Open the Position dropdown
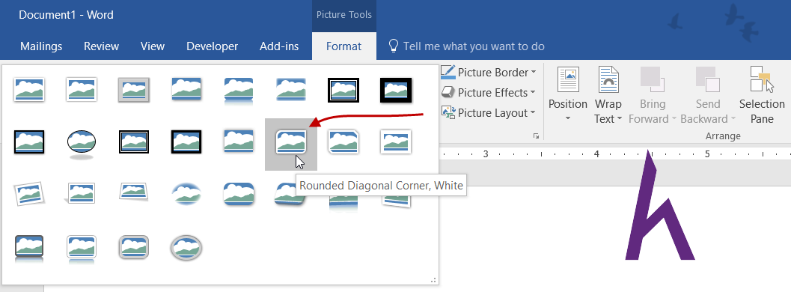The image size is (791, 292). click(x=568, y=96)
